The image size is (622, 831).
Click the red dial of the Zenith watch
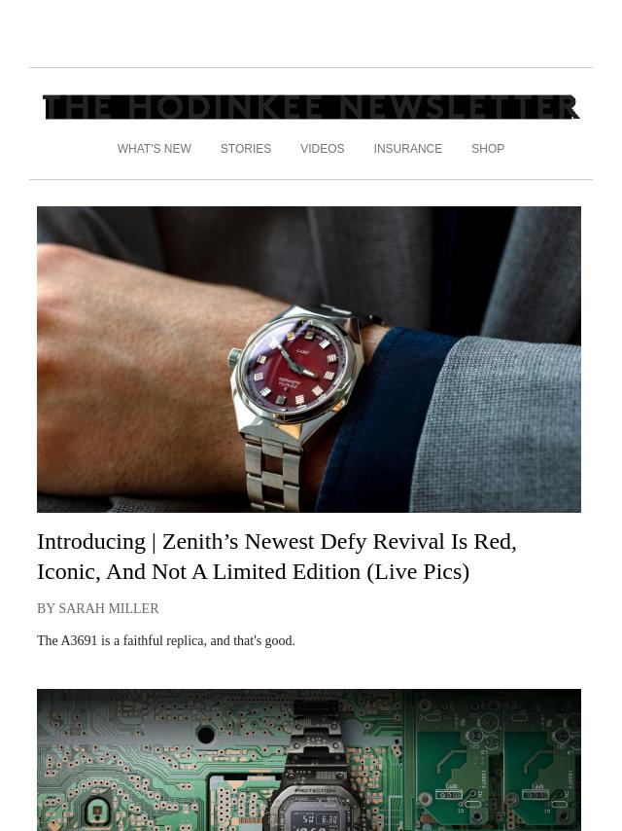click(294, 366)
